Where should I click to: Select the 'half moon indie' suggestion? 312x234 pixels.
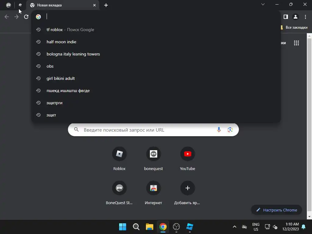click(x=156, y=42)
